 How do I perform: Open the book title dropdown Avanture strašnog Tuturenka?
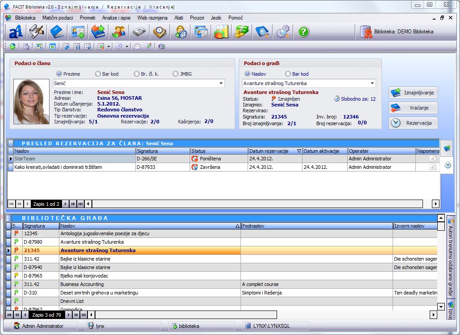point(373,83)
